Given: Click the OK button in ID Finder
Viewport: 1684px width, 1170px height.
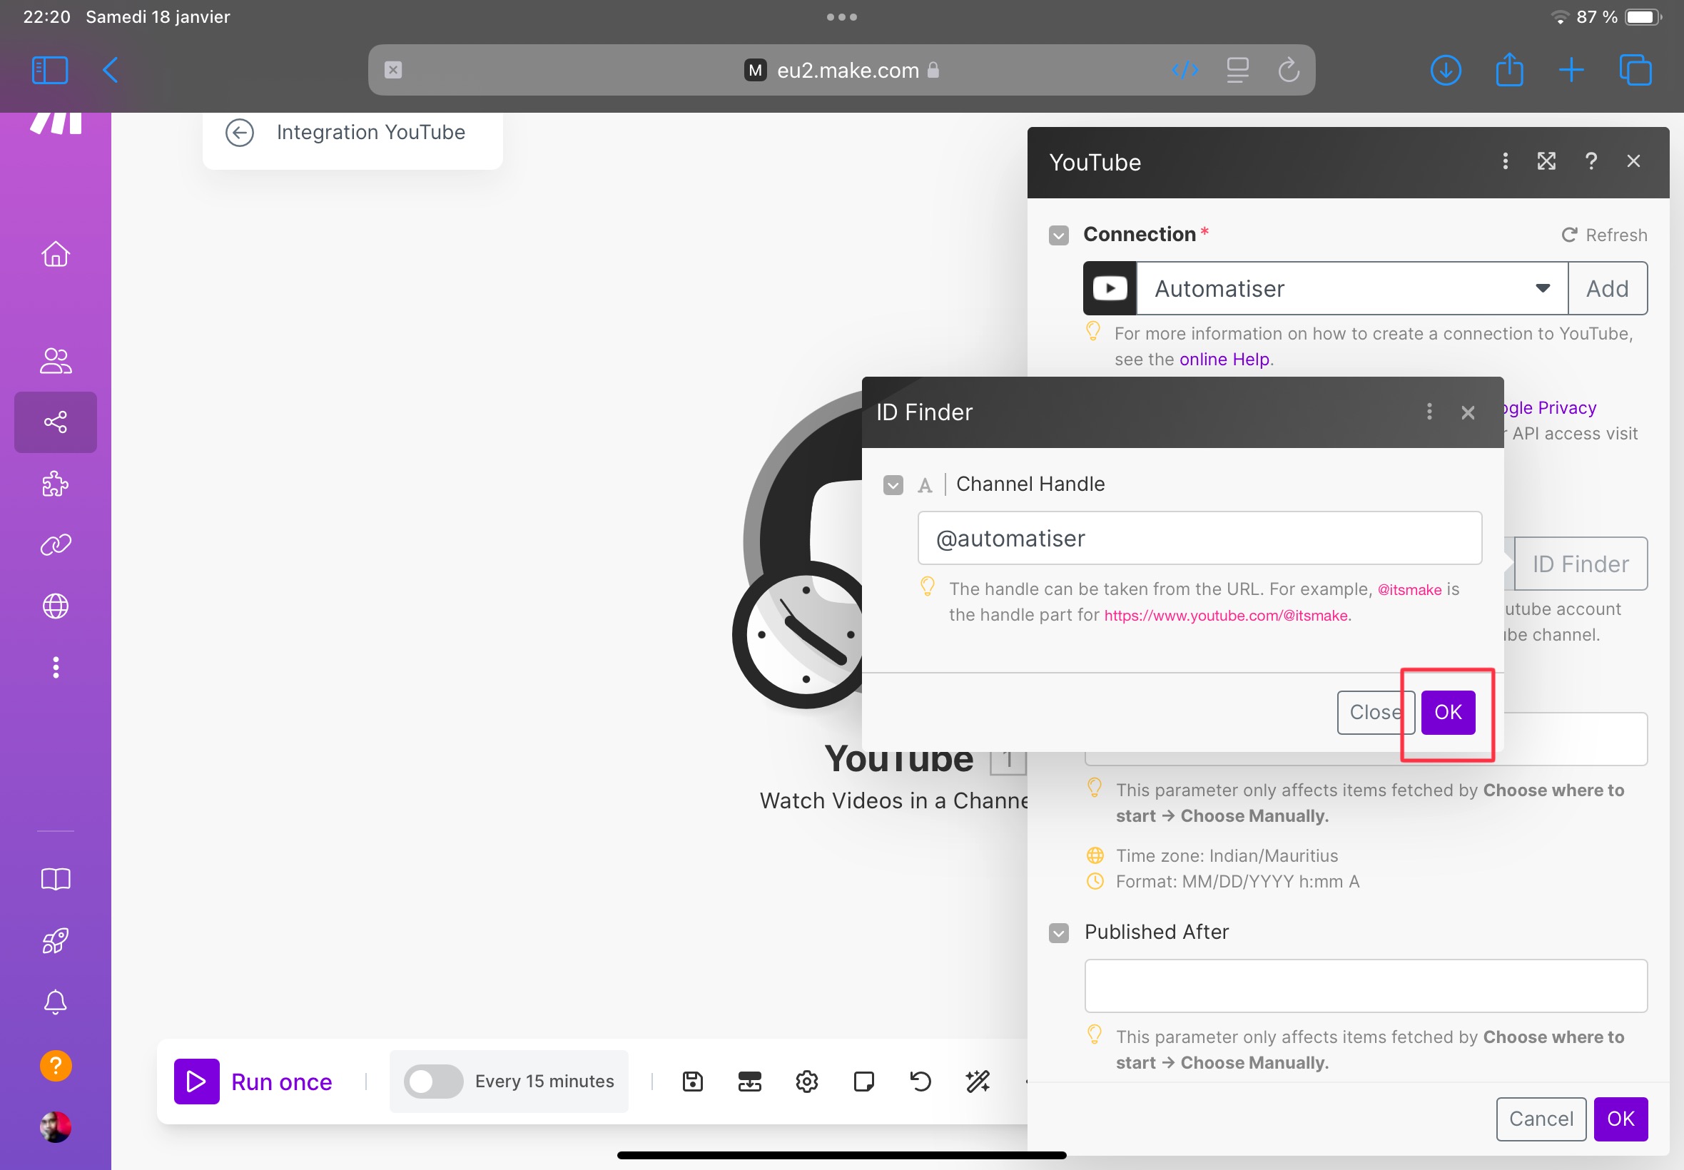Looking at the screenshot, I should point(1446,711).
